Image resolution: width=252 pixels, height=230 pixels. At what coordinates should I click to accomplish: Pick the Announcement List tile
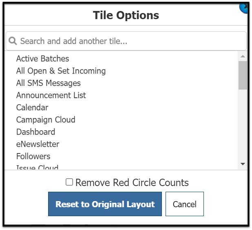point(51,95)
